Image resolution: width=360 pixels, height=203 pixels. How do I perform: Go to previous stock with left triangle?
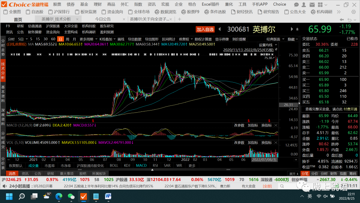(x=220, y=29)
